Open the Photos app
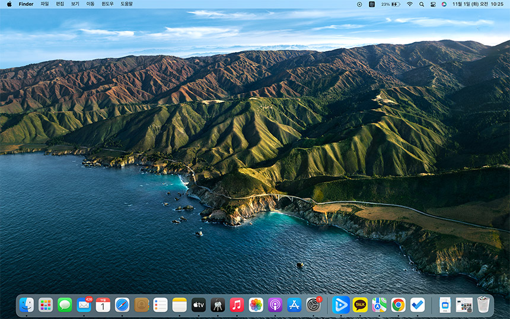Image resolution: width=510 pixels, height=319 pixels. (x=256, y=305)
